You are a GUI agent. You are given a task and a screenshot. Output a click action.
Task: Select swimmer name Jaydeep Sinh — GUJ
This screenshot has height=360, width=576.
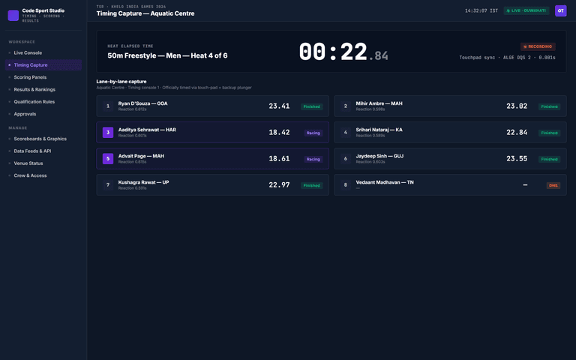tap(379, 156)
